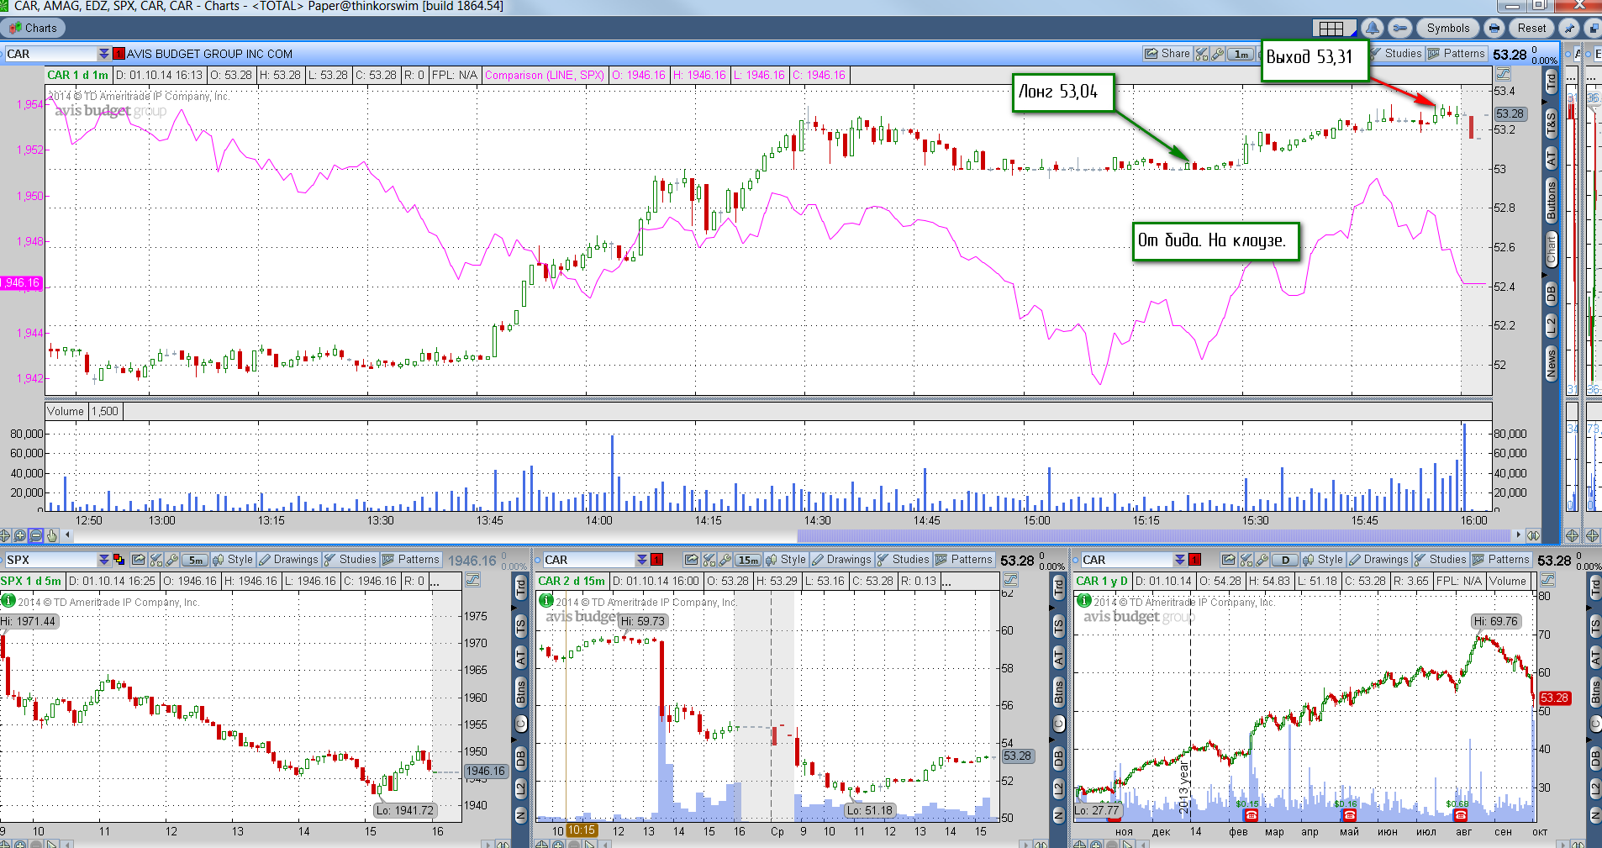
Task: Open Studies menu on daily CAR chart
Action: (1441, 560)
